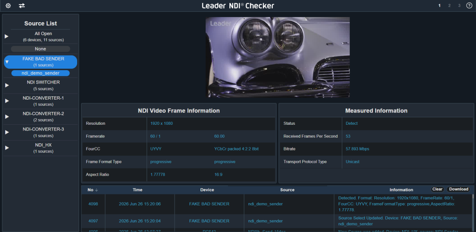Viewport: 476px width, 232px height.
Task: Open the settings gear icon
Action: [x=8, y=5]
